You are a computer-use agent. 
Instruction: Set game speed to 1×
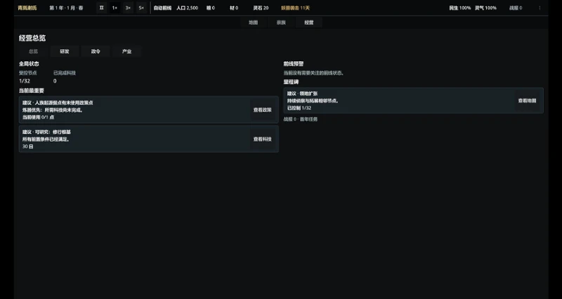[115, 8]
